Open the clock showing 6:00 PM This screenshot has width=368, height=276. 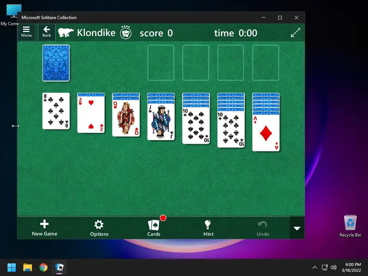351,267
